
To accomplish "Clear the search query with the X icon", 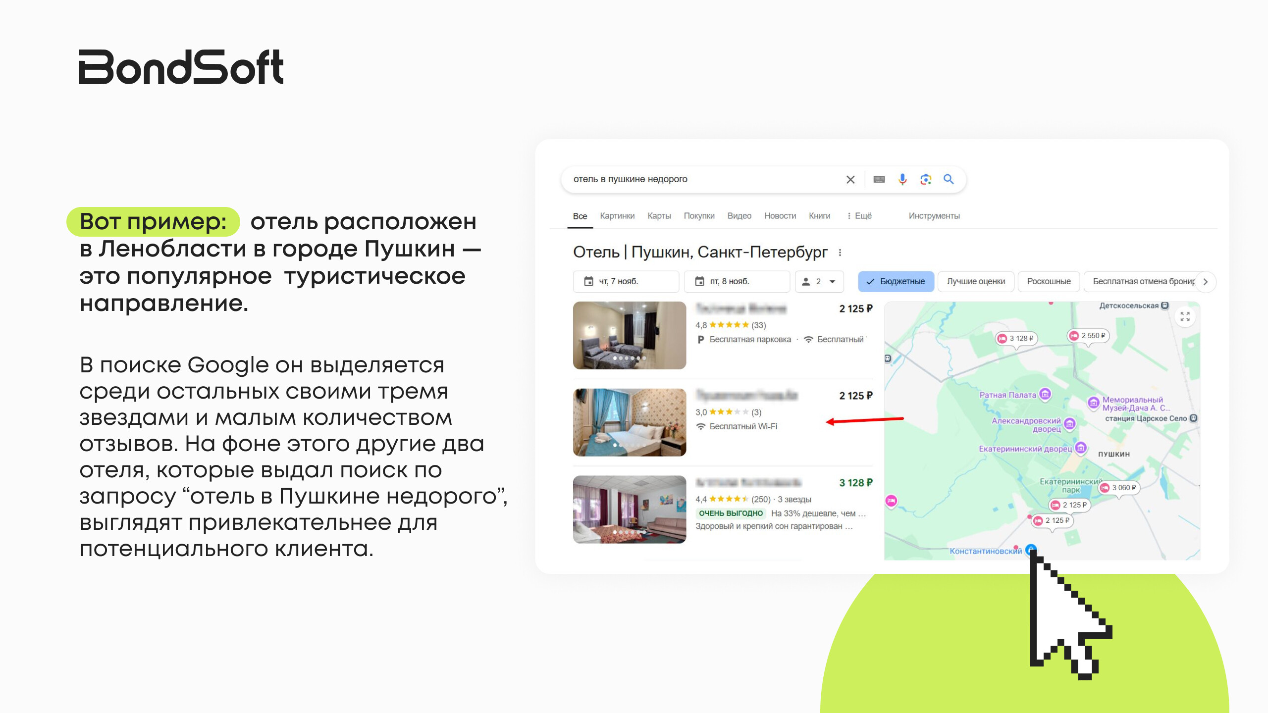I will 850,179.
